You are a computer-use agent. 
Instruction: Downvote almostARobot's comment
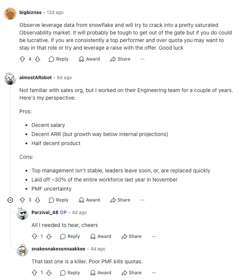(38, 200)
